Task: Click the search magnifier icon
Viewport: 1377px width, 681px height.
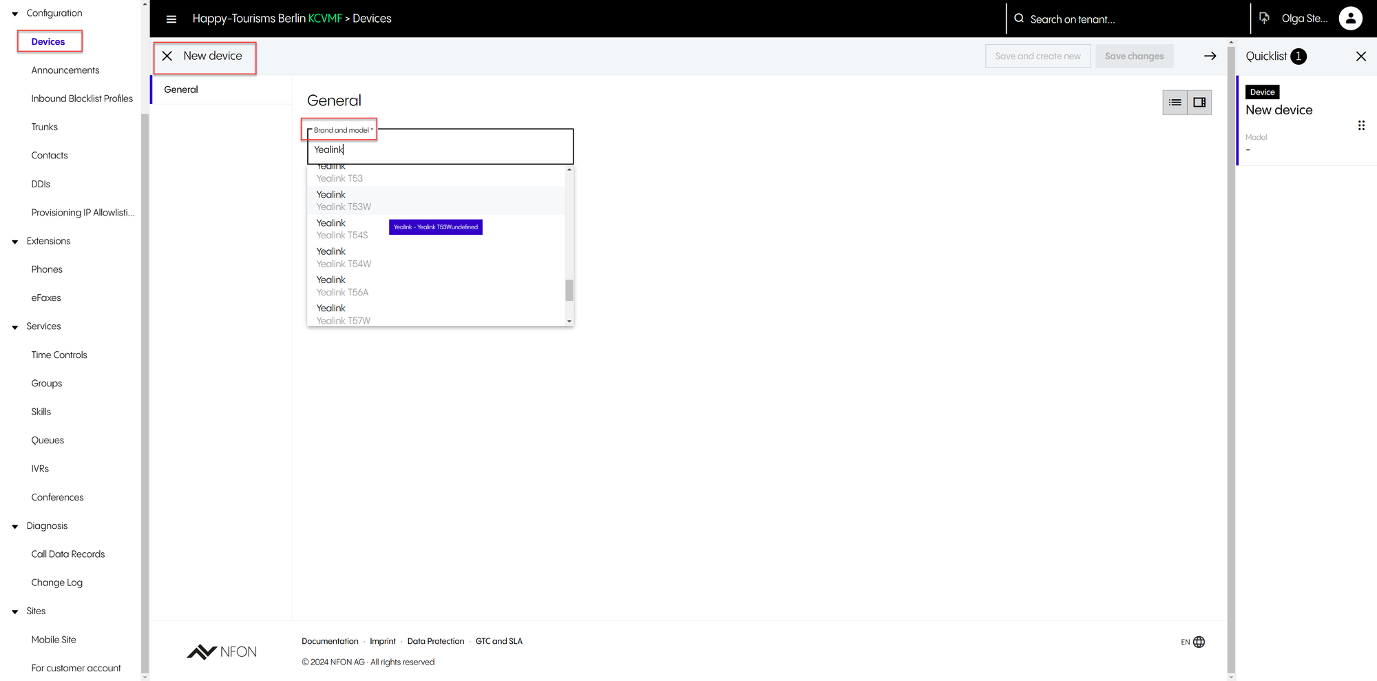Action: pos(1019,19)
